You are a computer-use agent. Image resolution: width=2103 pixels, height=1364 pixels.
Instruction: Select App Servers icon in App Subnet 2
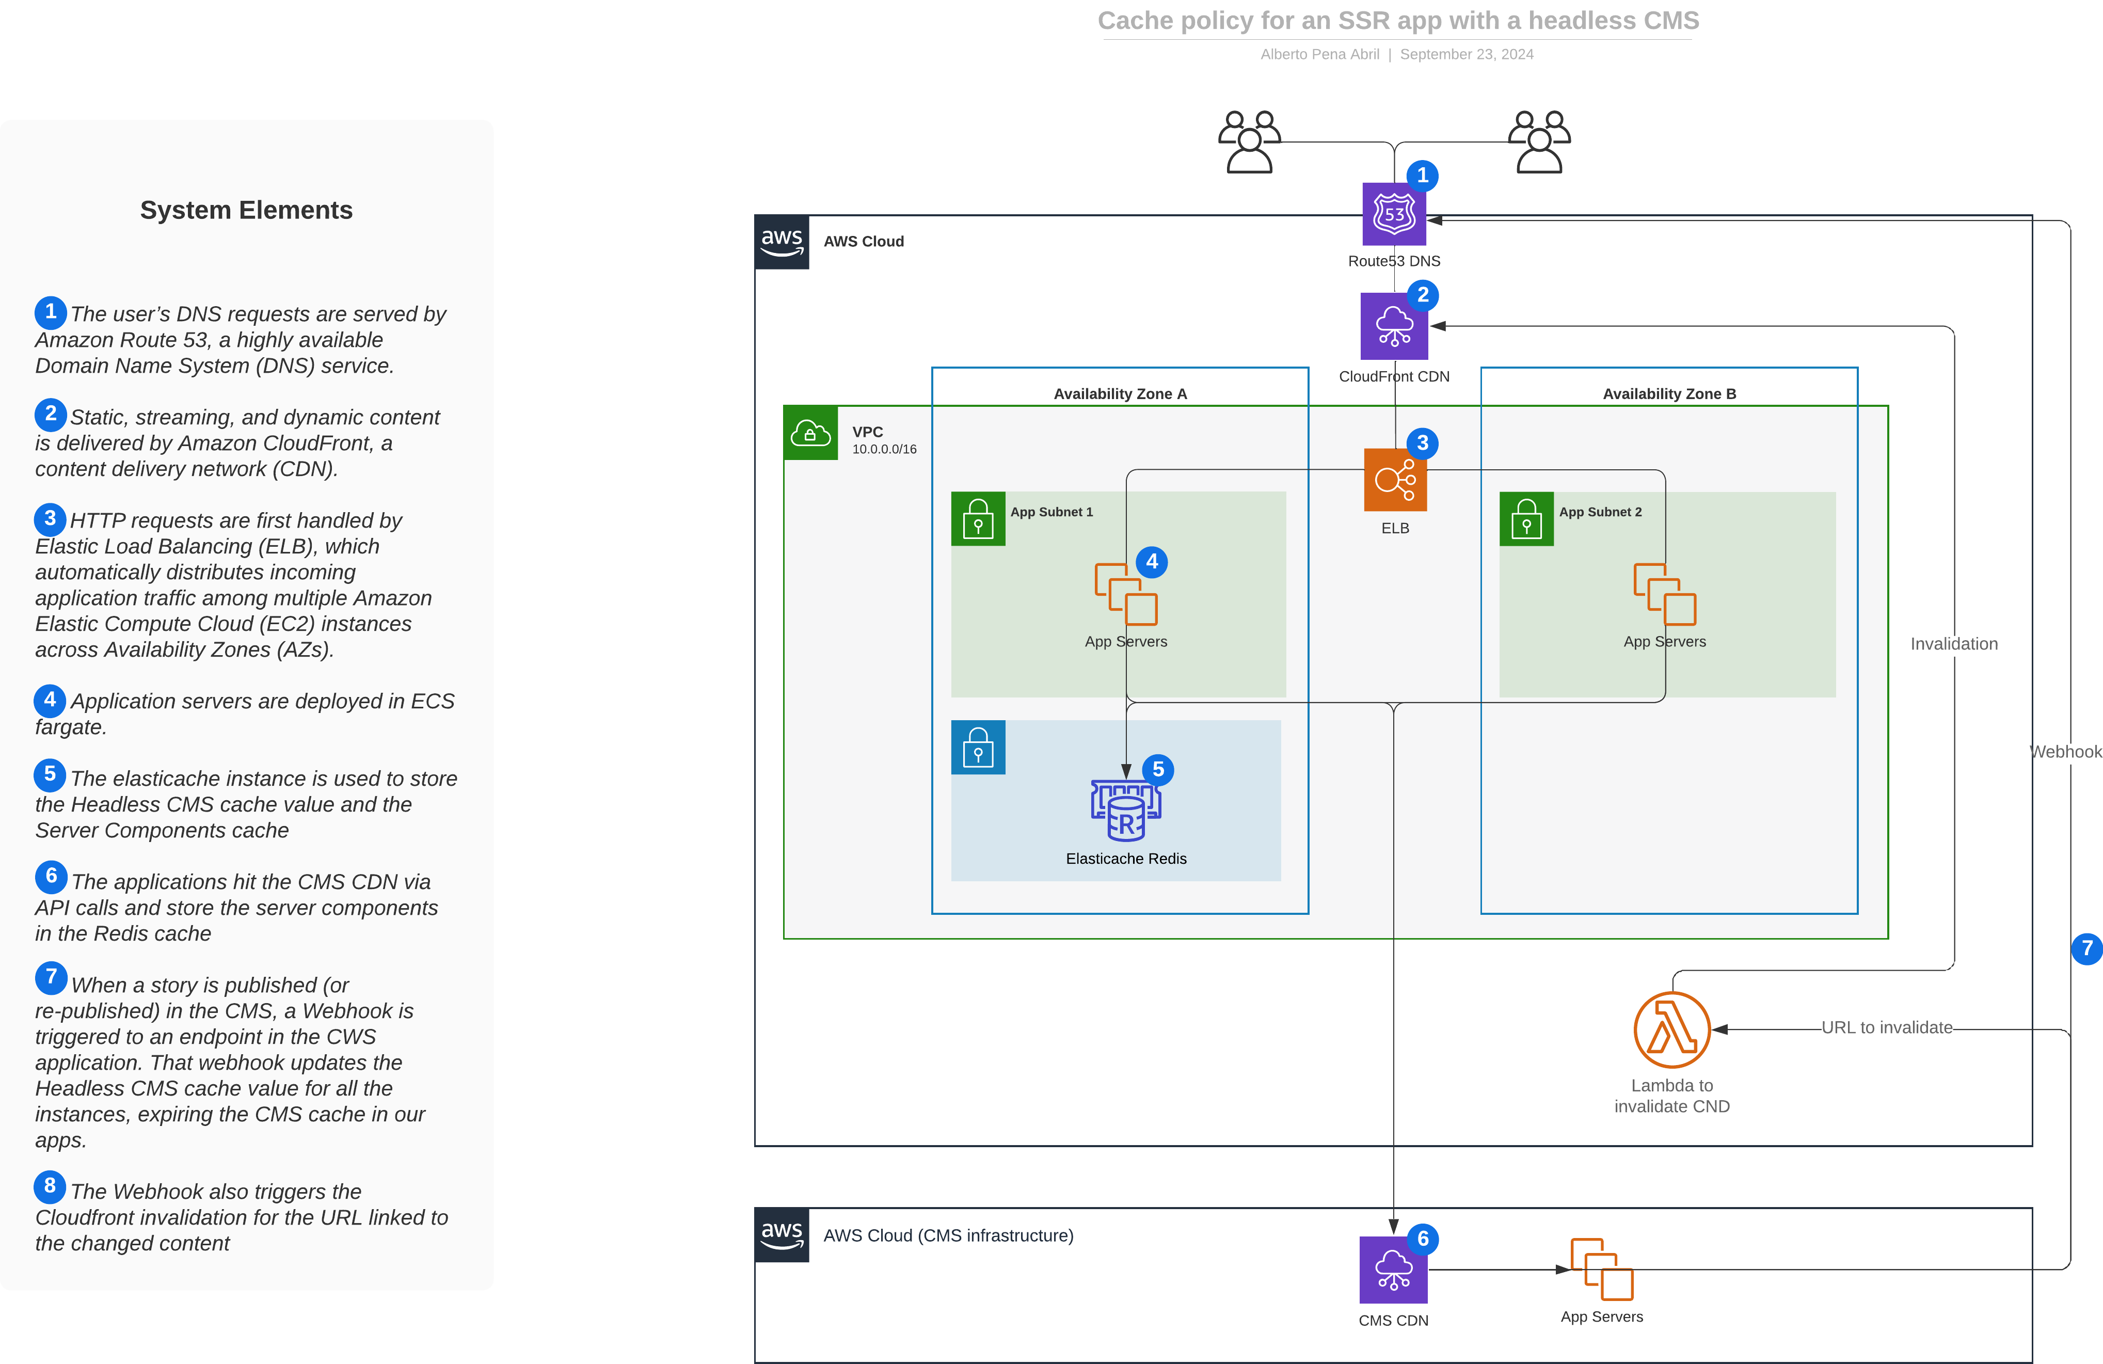1665,594
